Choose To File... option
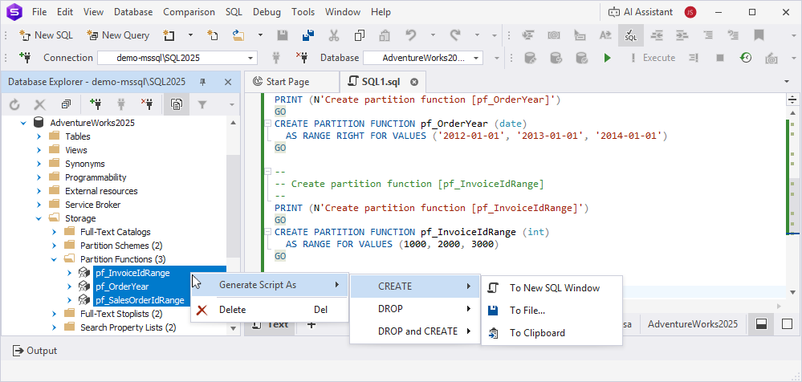 click(552, 311)
